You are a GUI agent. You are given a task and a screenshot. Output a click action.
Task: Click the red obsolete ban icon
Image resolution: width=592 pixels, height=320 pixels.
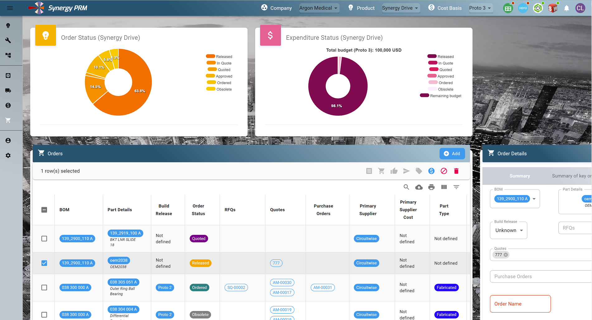pos(444,171)
